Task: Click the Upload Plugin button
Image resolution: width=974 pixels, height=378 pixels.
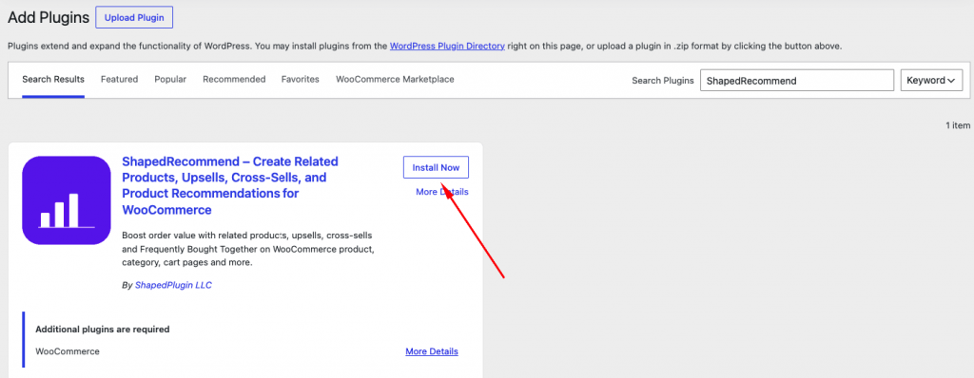Action: pyautogui.click(x=133, y=17)
